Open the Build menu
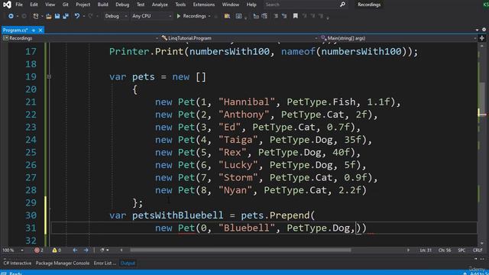This screenshot has width=489, height=275. [102, 5]
